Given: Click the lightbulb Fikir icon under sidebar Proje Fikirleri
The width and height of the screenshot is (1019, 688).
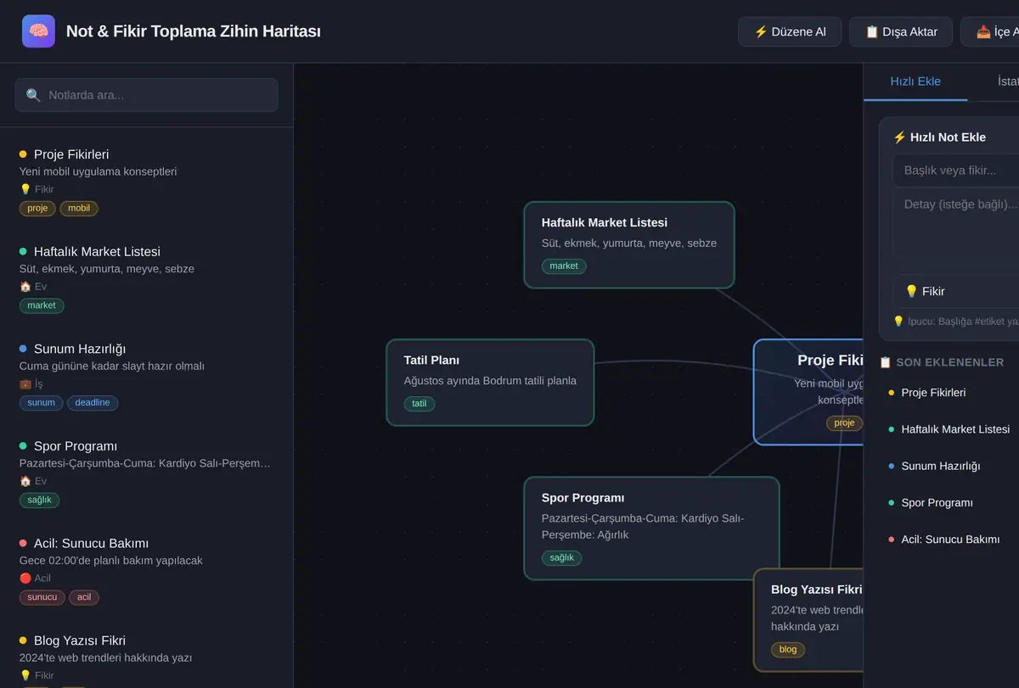Looking at the screenshot, I should [x=25, y=189].
